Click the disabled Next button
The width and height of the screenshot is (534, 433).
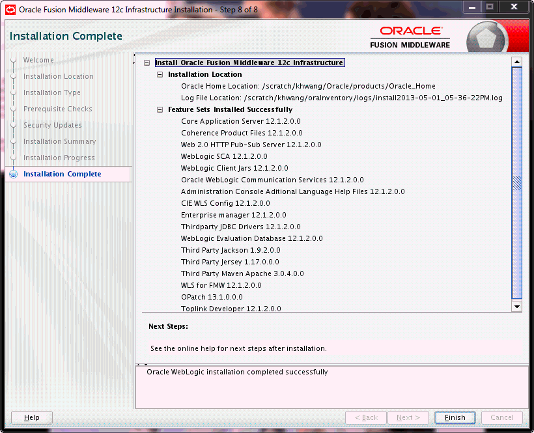(x=408, y=417)
